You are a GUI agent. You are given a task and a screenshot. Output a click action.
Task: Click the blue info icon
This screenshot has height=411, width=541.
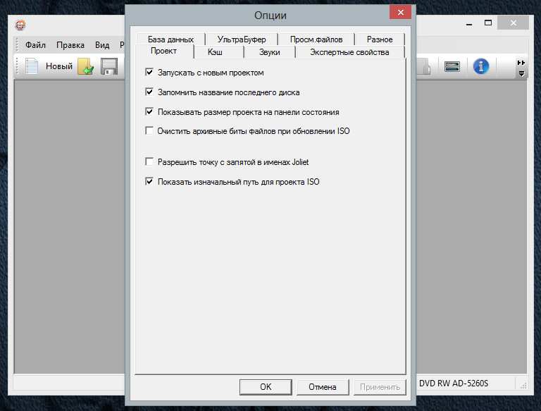[x=481, y=66]
